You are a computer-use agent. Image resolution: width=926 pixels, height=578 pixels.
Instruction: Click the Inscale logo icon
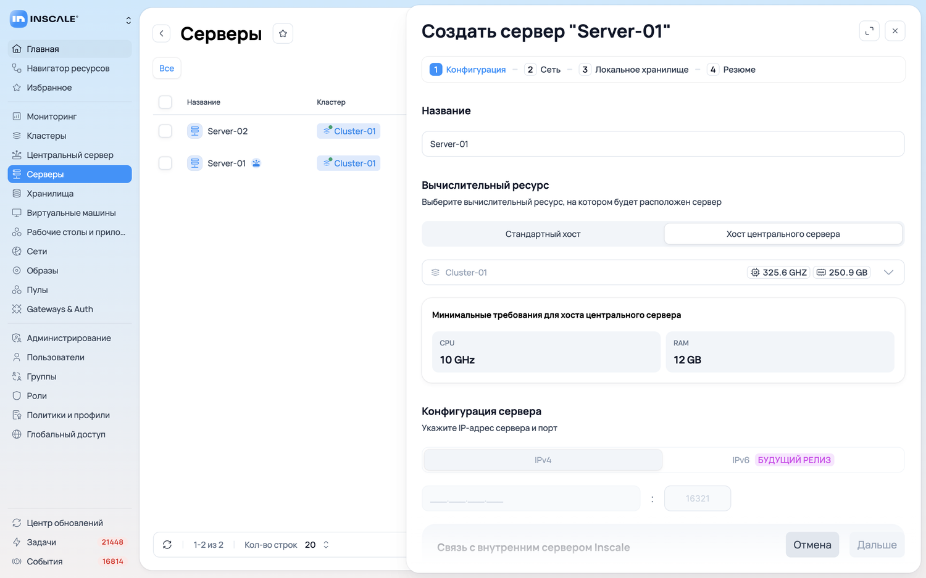[x=19, y=19]
